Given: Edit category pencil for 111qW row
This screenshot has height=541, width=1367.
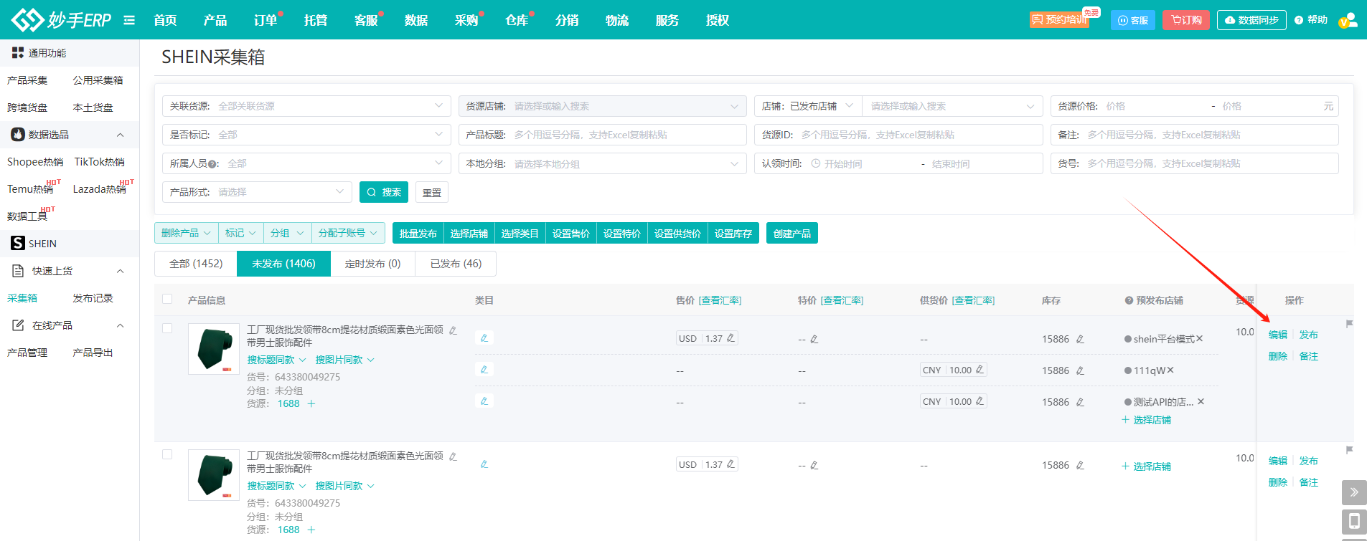Looking at the screenshot, I should (484, 370).
